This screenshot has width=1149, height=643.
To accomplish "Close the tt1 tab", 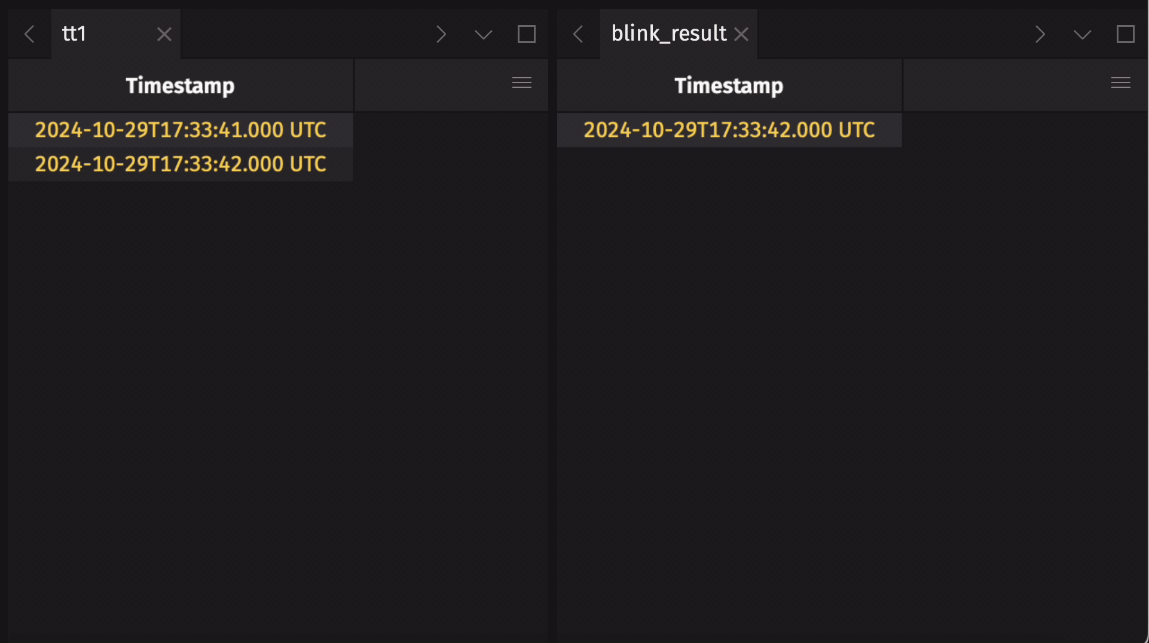I will [164, 34].
